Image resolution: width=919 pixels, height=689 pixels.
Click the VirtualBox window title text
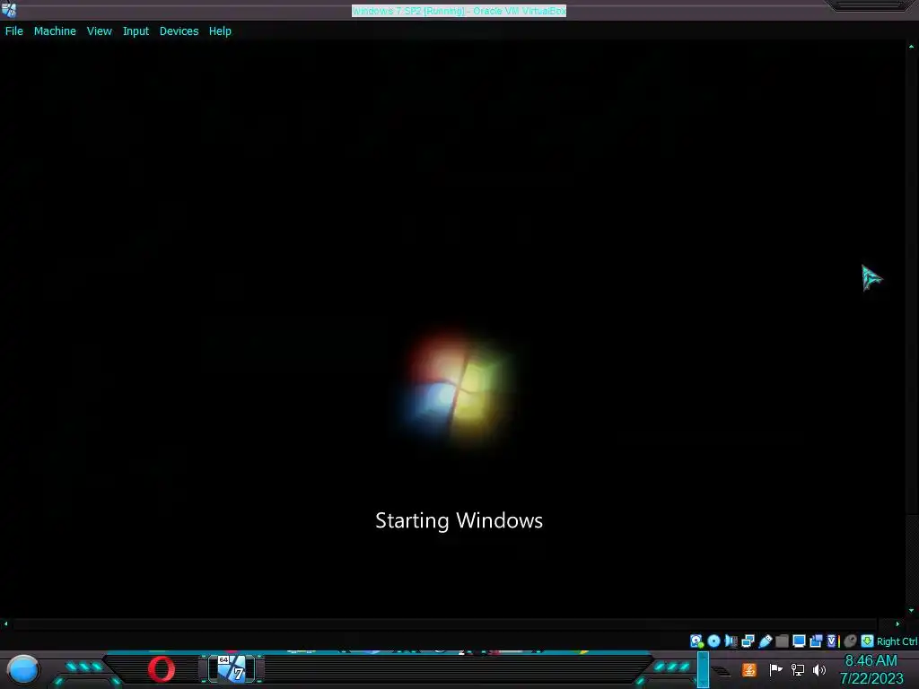click(x=459, y=11)
